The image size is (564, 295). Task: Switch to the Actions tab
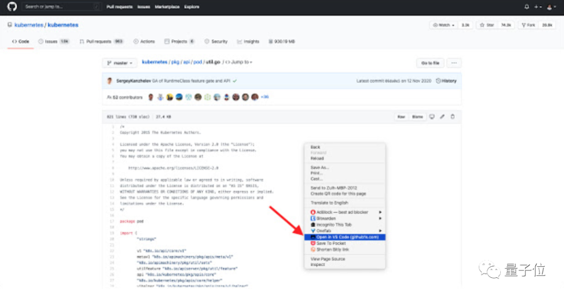click(144, 42)
